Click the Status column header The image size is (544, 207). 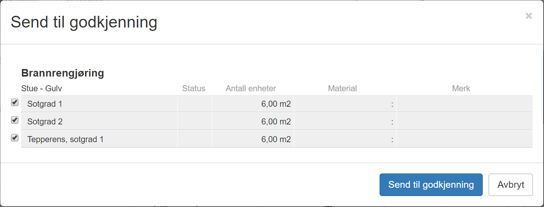194,89
